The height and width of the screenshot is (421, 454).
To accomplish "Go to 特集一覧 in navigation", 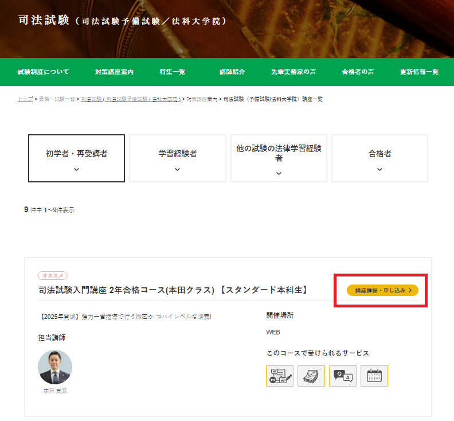I will pos(172,72).
